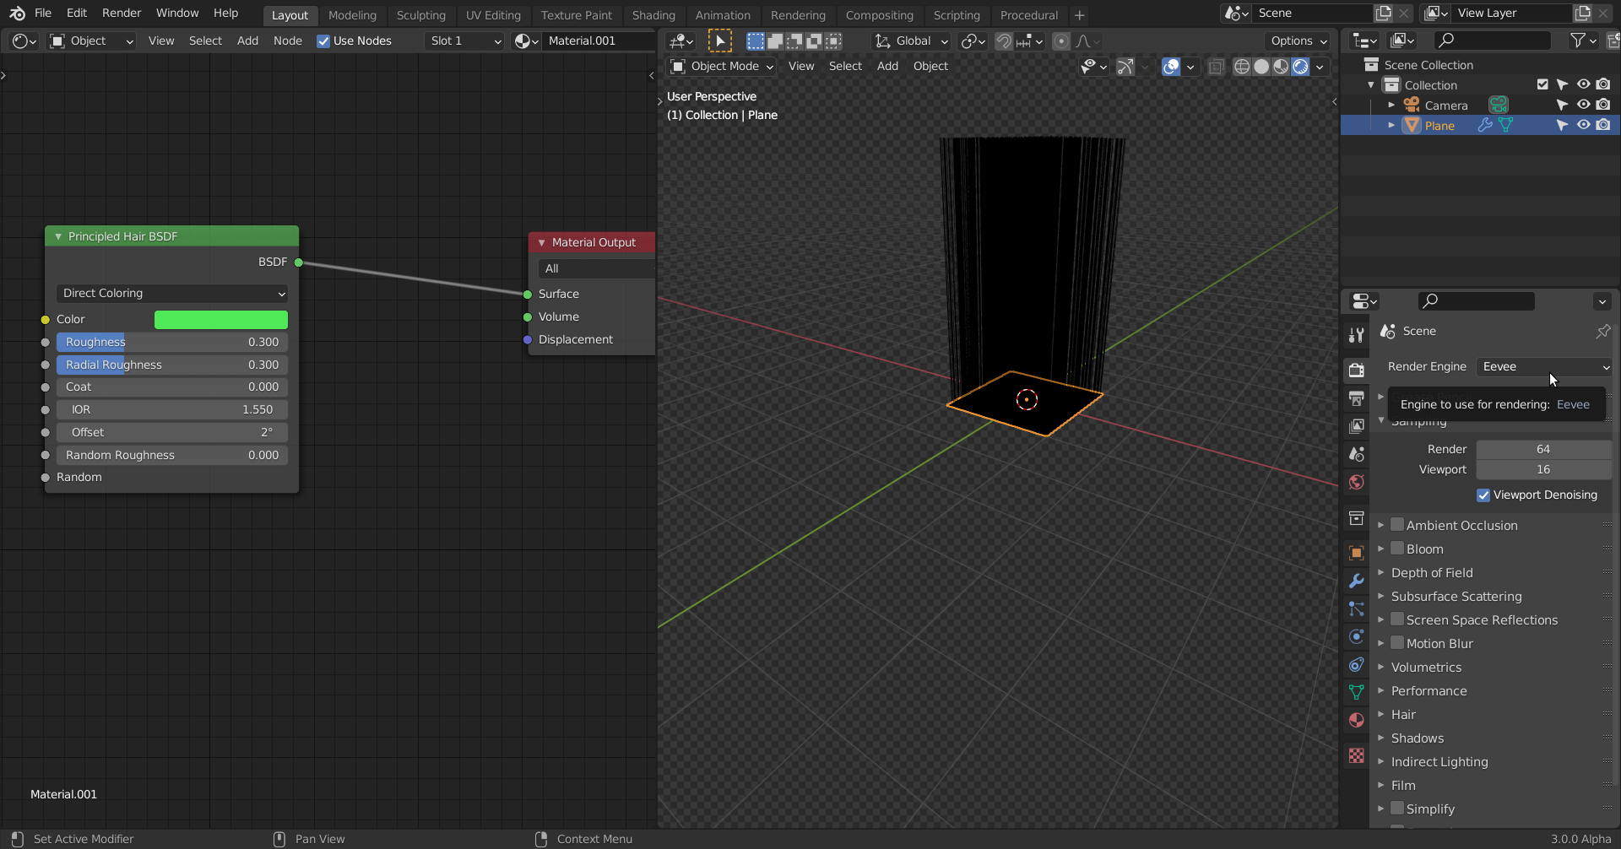Open the Material properties tab
This screenshot has height=849, width=1621.
[1357, 720]
